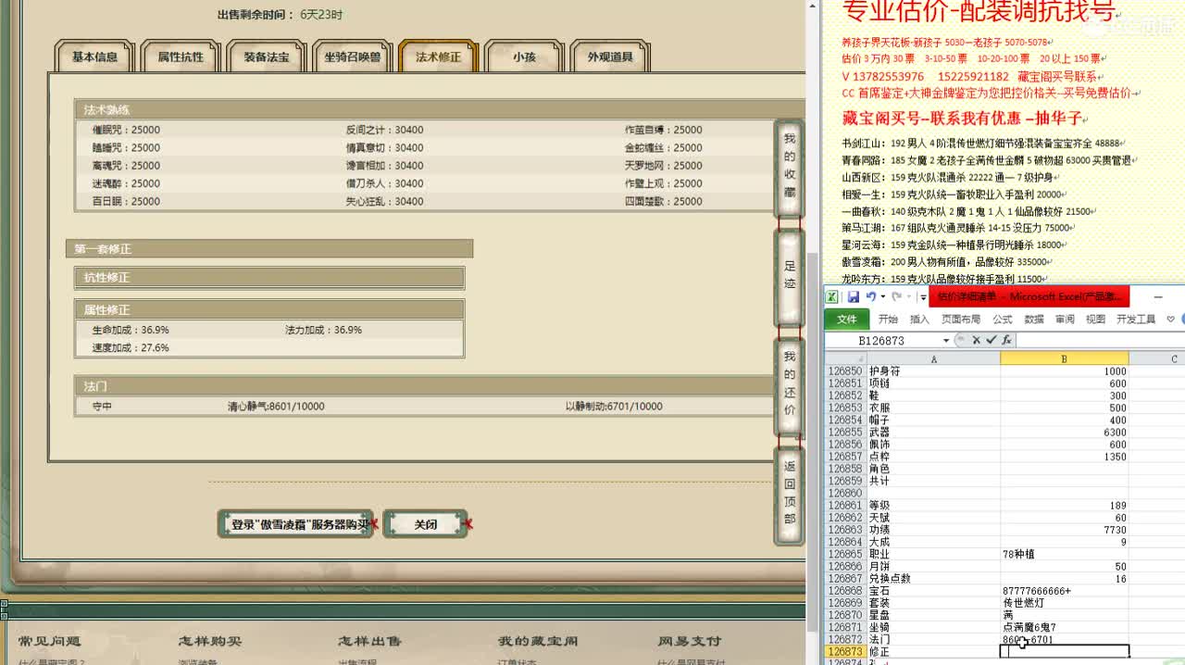Viewport: 1185px width, 665px height.
Task: Select column B header in Excel
Action: pos(1064,358)
